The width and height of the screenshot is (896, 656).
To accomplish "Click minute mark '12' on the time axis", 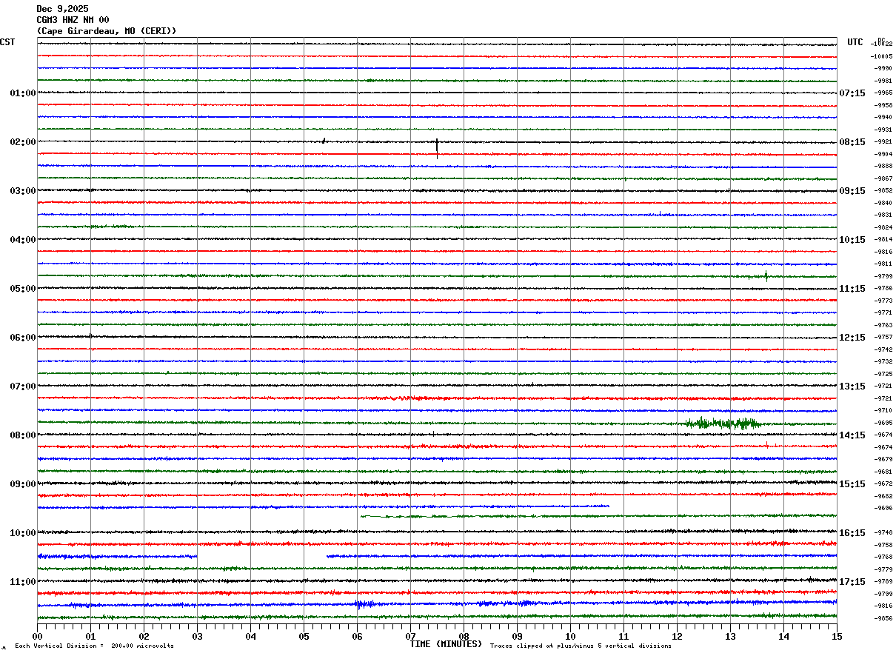I will 677,636.
